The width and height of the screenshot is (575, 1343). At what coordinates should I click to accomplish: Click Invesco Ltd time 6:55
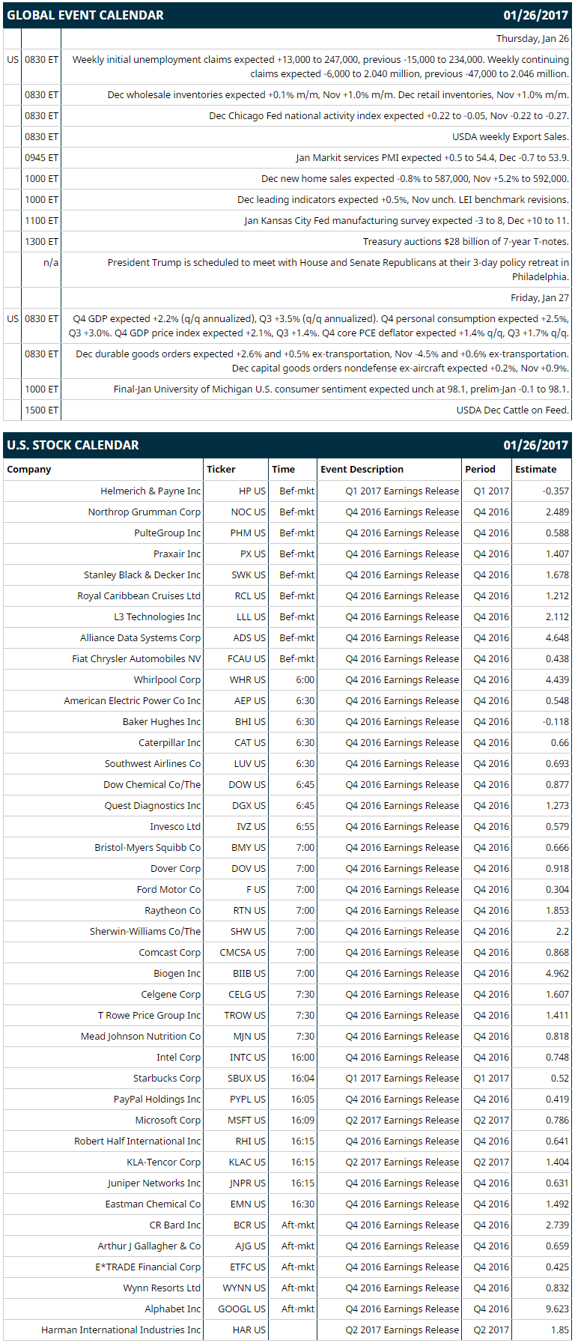click(x=305, y=826)
